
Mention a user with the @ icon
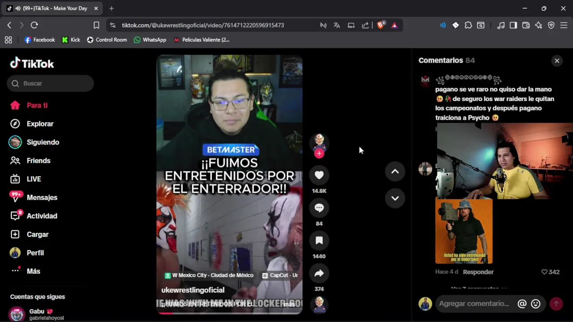tap(522, 304)
